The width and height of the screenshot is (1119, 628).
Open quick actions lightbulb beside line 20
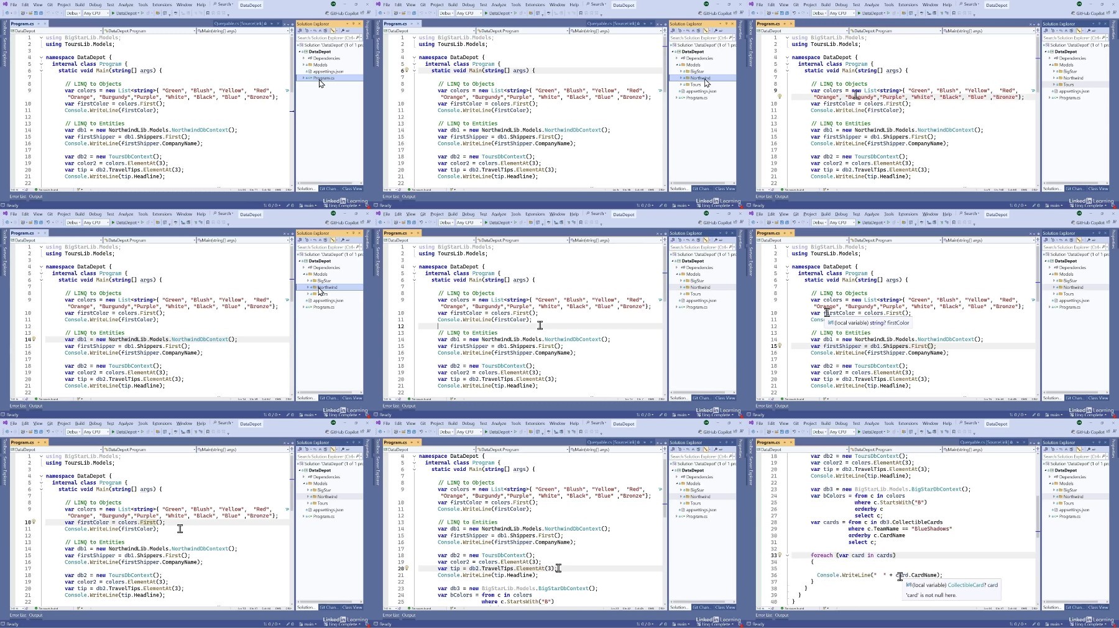coord(407,568)
